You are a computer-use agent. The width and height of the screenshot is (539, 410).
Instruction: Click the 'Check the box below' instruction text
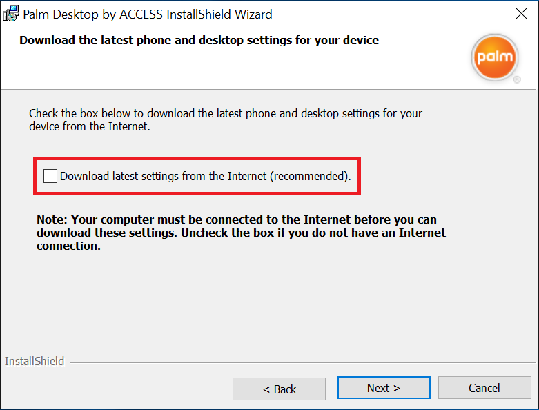(226, 120)
